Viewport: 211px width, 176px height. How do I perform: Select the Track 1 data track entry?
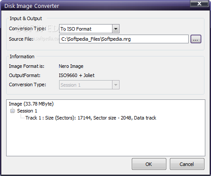tap(91, 118)
